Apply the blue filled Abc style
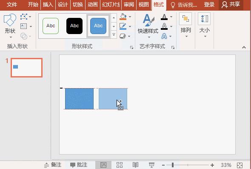The image size is (251, 169). 98,26
